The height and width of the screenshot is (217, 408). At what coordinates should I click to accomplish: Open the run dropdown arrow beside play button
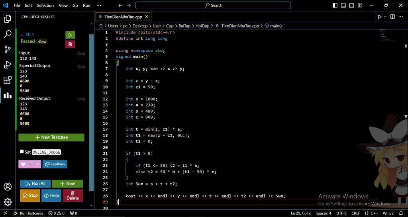click(385, 17)
